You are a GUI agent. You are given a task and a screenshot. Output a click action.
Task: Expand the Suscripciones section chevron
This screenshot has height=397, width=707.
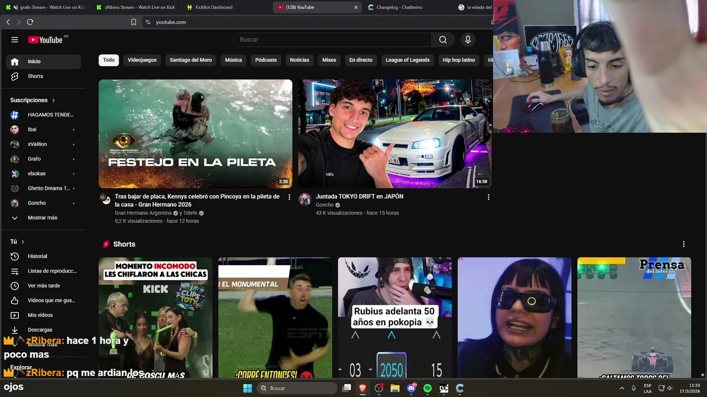(54, 100)
